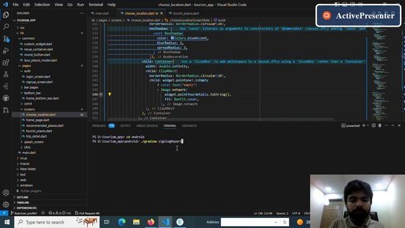Open home_page.dart in the explorer
This screenshot has height=228, width=405.
pyautogui.click(x=37, y=120)
